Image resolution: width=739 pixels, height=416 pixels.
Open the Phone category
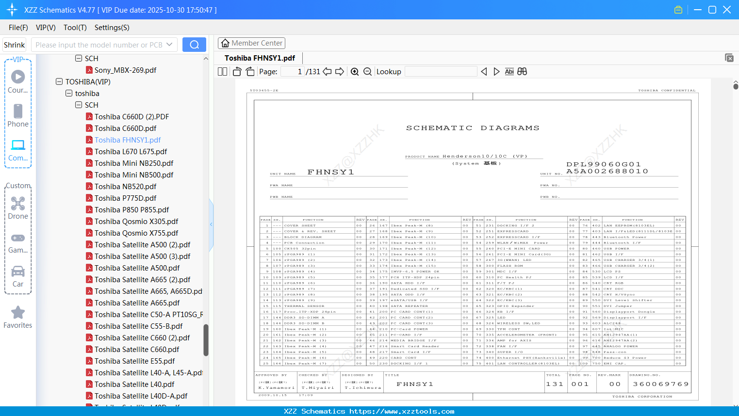click(18, 115)
